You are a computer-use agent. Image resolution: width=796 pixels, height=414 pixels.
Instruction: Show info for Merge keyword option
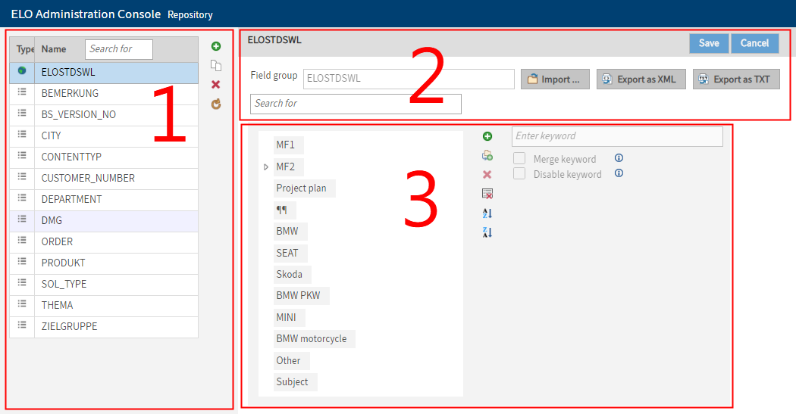point(619,158)
